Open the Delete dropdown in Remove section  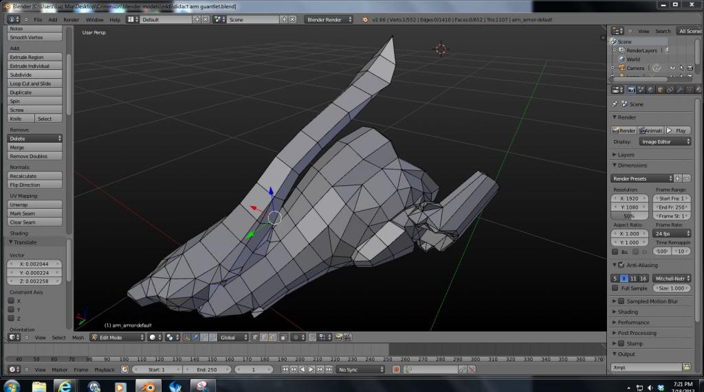(x=34, y=139)
